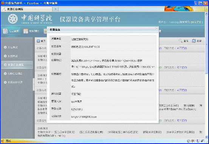209x144 pixels.
Task: Click the leftmost status bar tray icon
Action: tap(188, 141)
